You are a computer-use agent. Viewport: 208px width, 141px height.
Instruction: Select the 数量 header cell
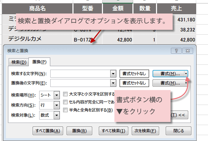click(x=145, y=8)
